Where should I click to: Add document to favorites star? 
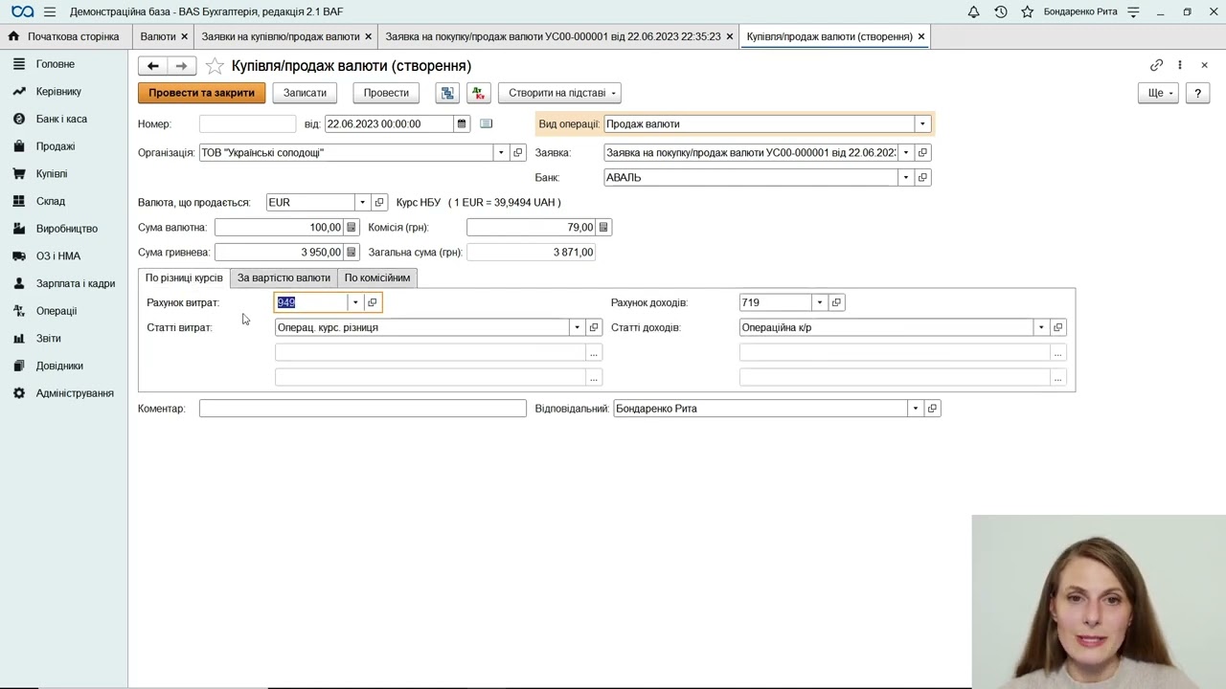point(215,66)
